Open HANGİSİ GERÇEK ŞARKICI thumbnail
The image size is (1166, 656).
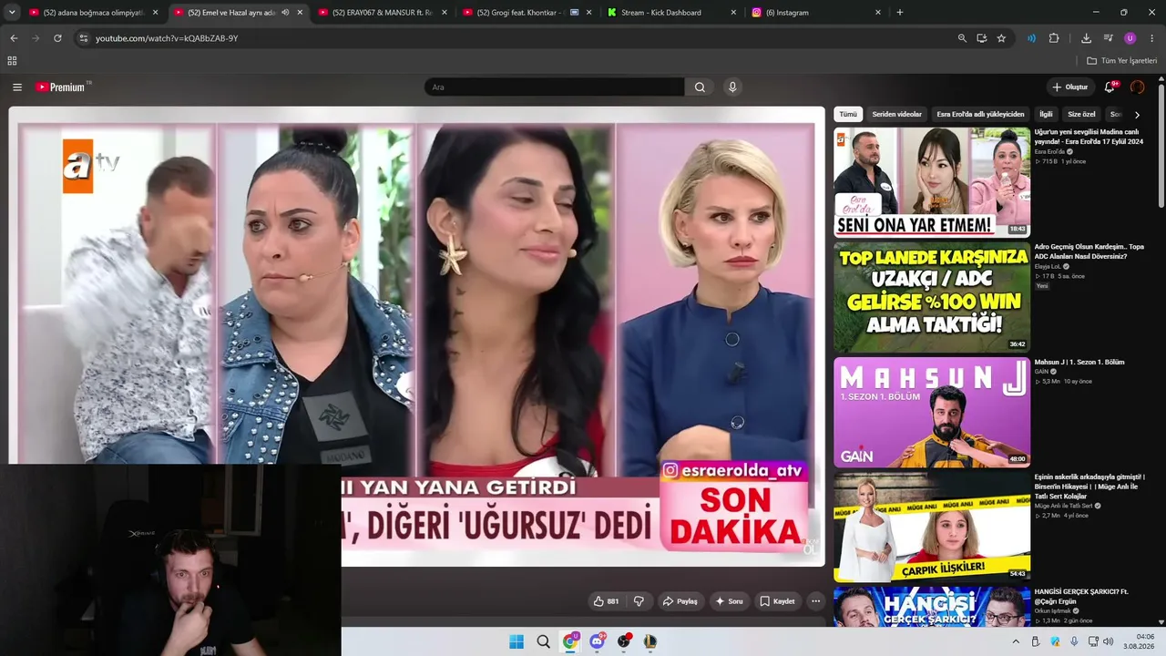click(x=932, y=607)
